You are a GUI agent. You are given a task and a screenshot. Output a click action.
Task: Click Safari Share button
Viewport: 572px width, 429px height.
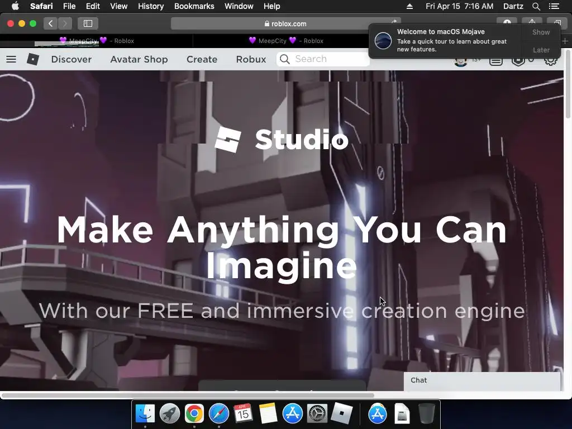tap(532, 22)
